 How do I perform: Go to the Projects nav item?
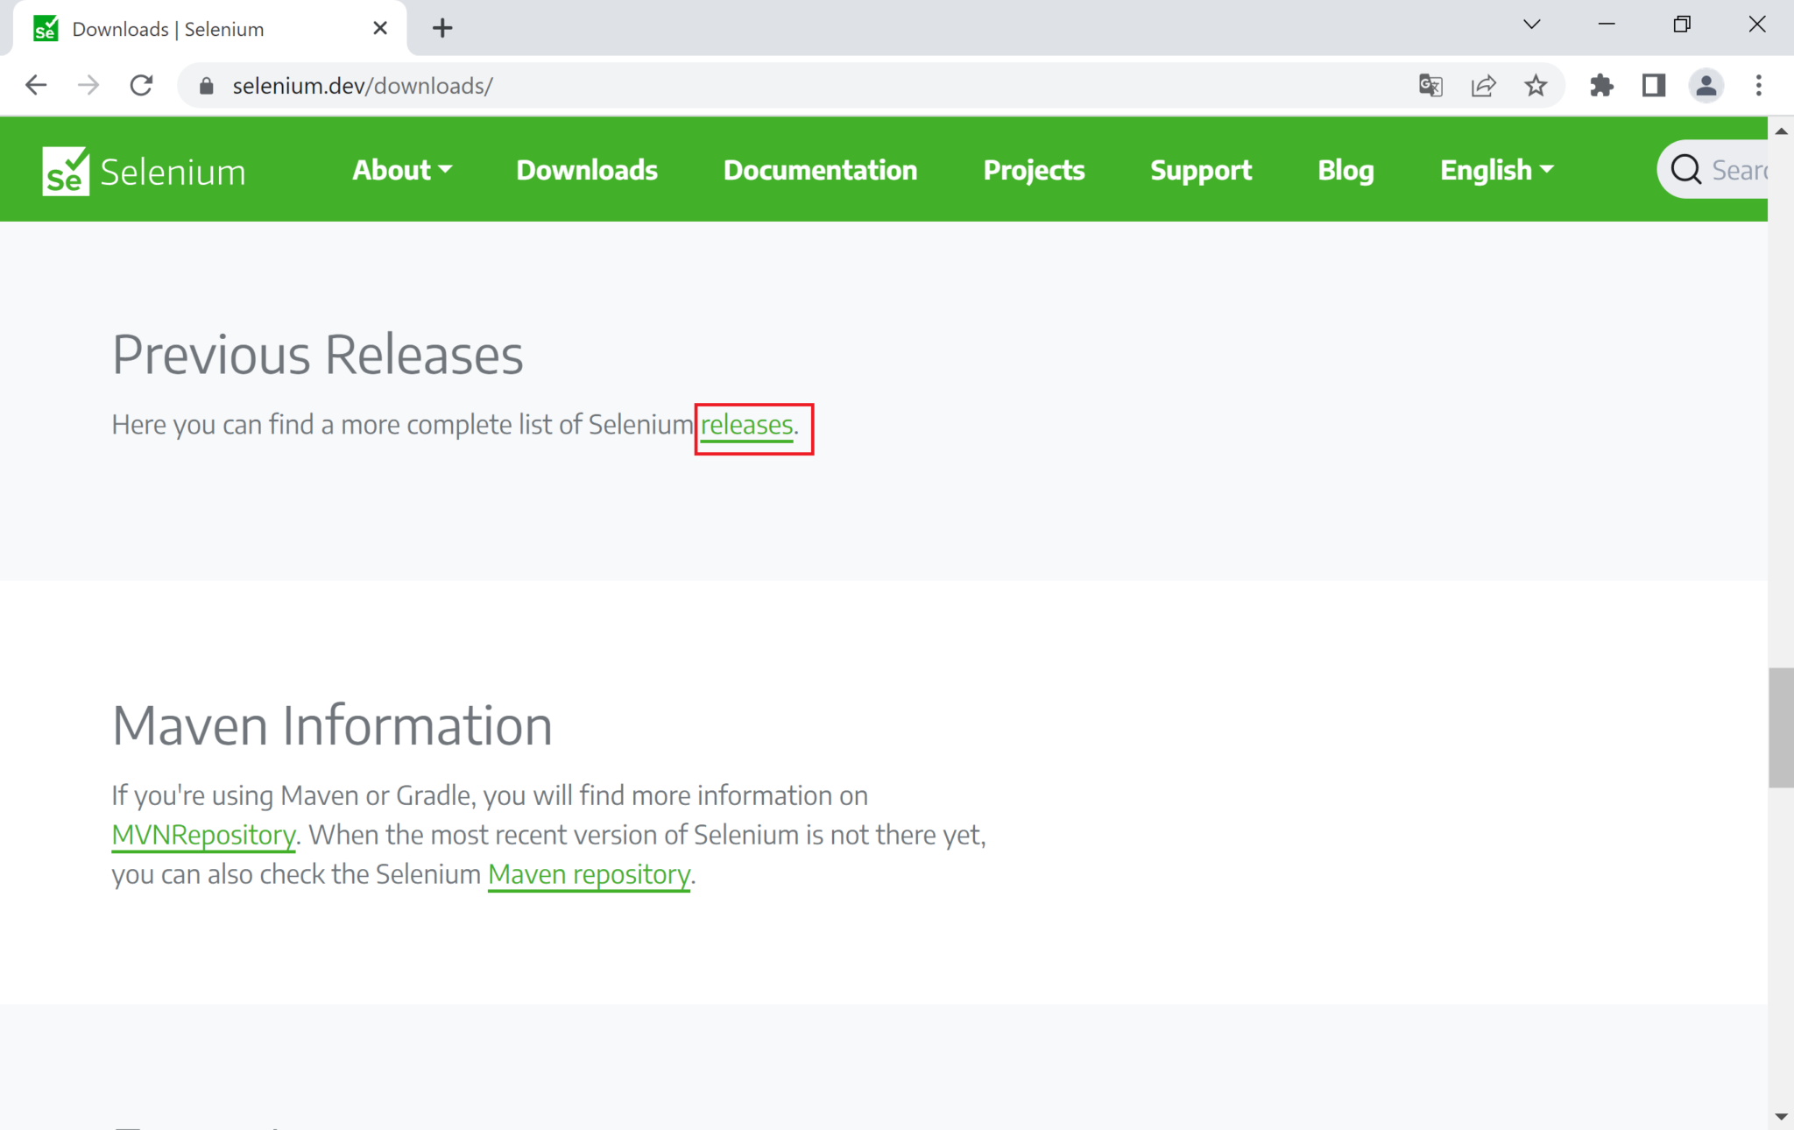[1034, 170]
